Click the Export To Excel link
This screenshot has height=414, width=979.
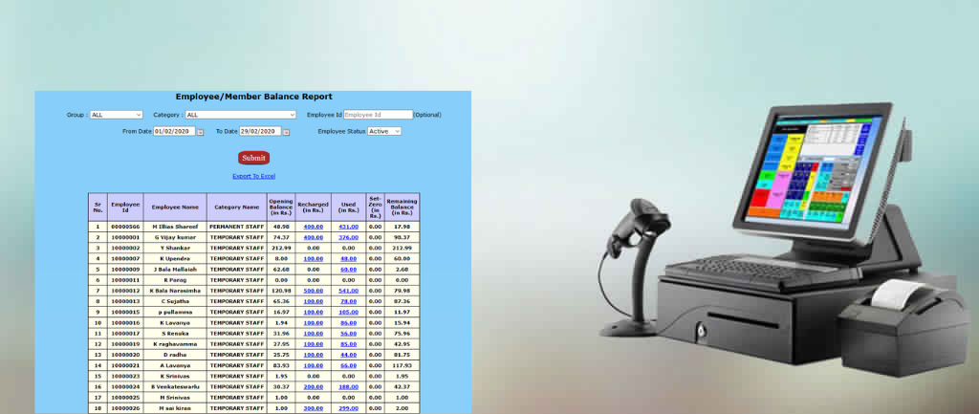253,176
